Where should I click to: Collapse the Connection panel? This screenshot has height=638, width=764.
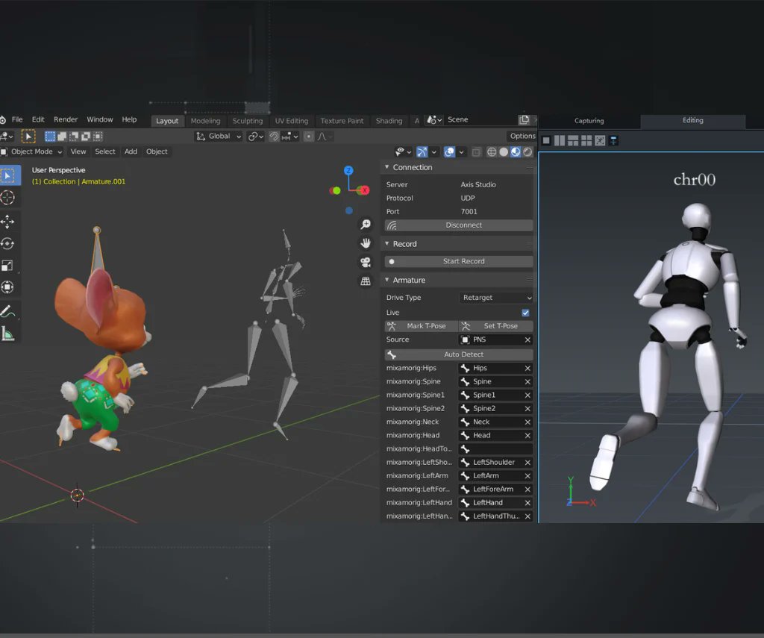click(387, 167)
